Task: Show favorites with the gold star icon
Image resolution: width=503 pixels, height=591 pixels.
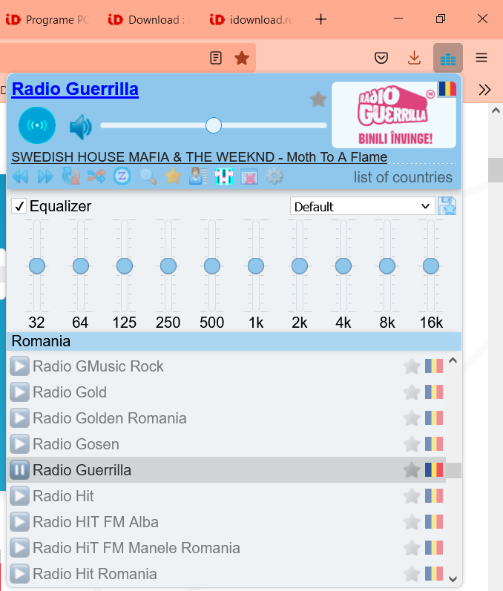Action: click(x=173, y=176)
